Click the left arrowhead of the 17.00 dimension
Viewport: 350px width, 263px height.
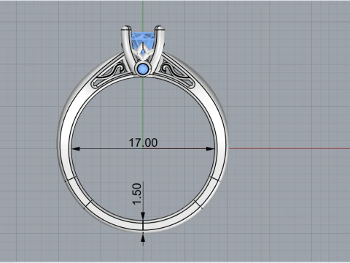pos(76,148)
